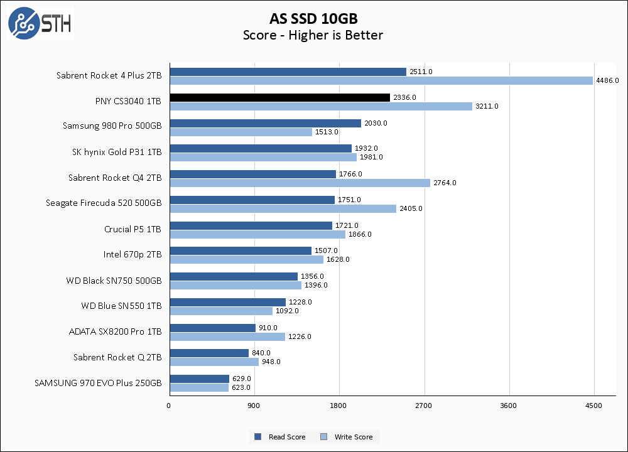
Task: Click the value '2511.0'
Action: 421,72
